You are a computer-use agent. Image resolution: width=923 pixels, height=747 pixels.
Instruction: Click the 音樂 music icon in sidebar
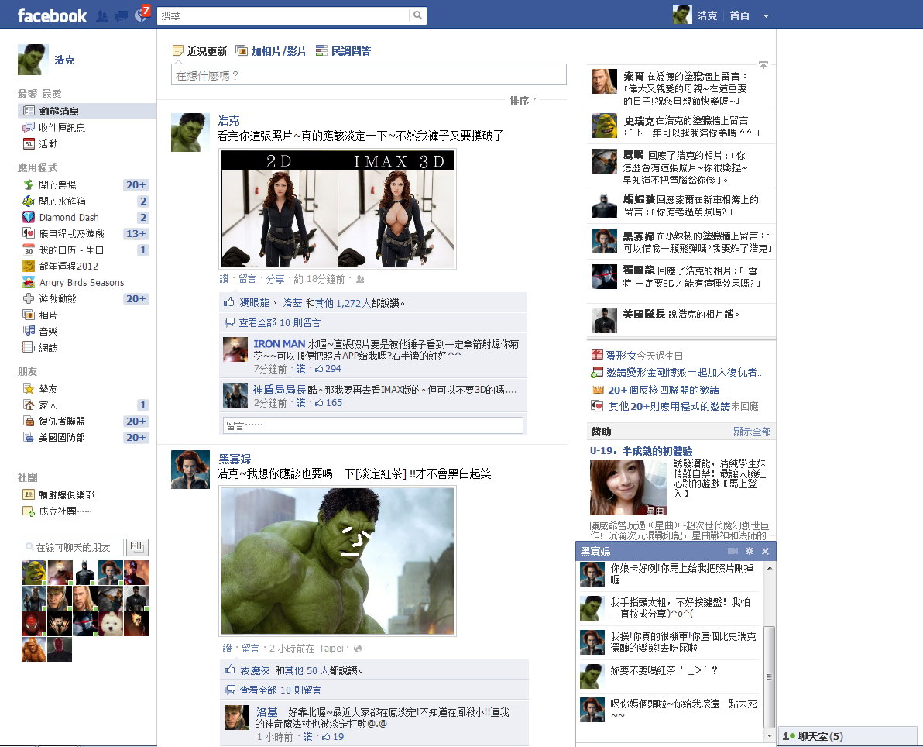(28, 331)
